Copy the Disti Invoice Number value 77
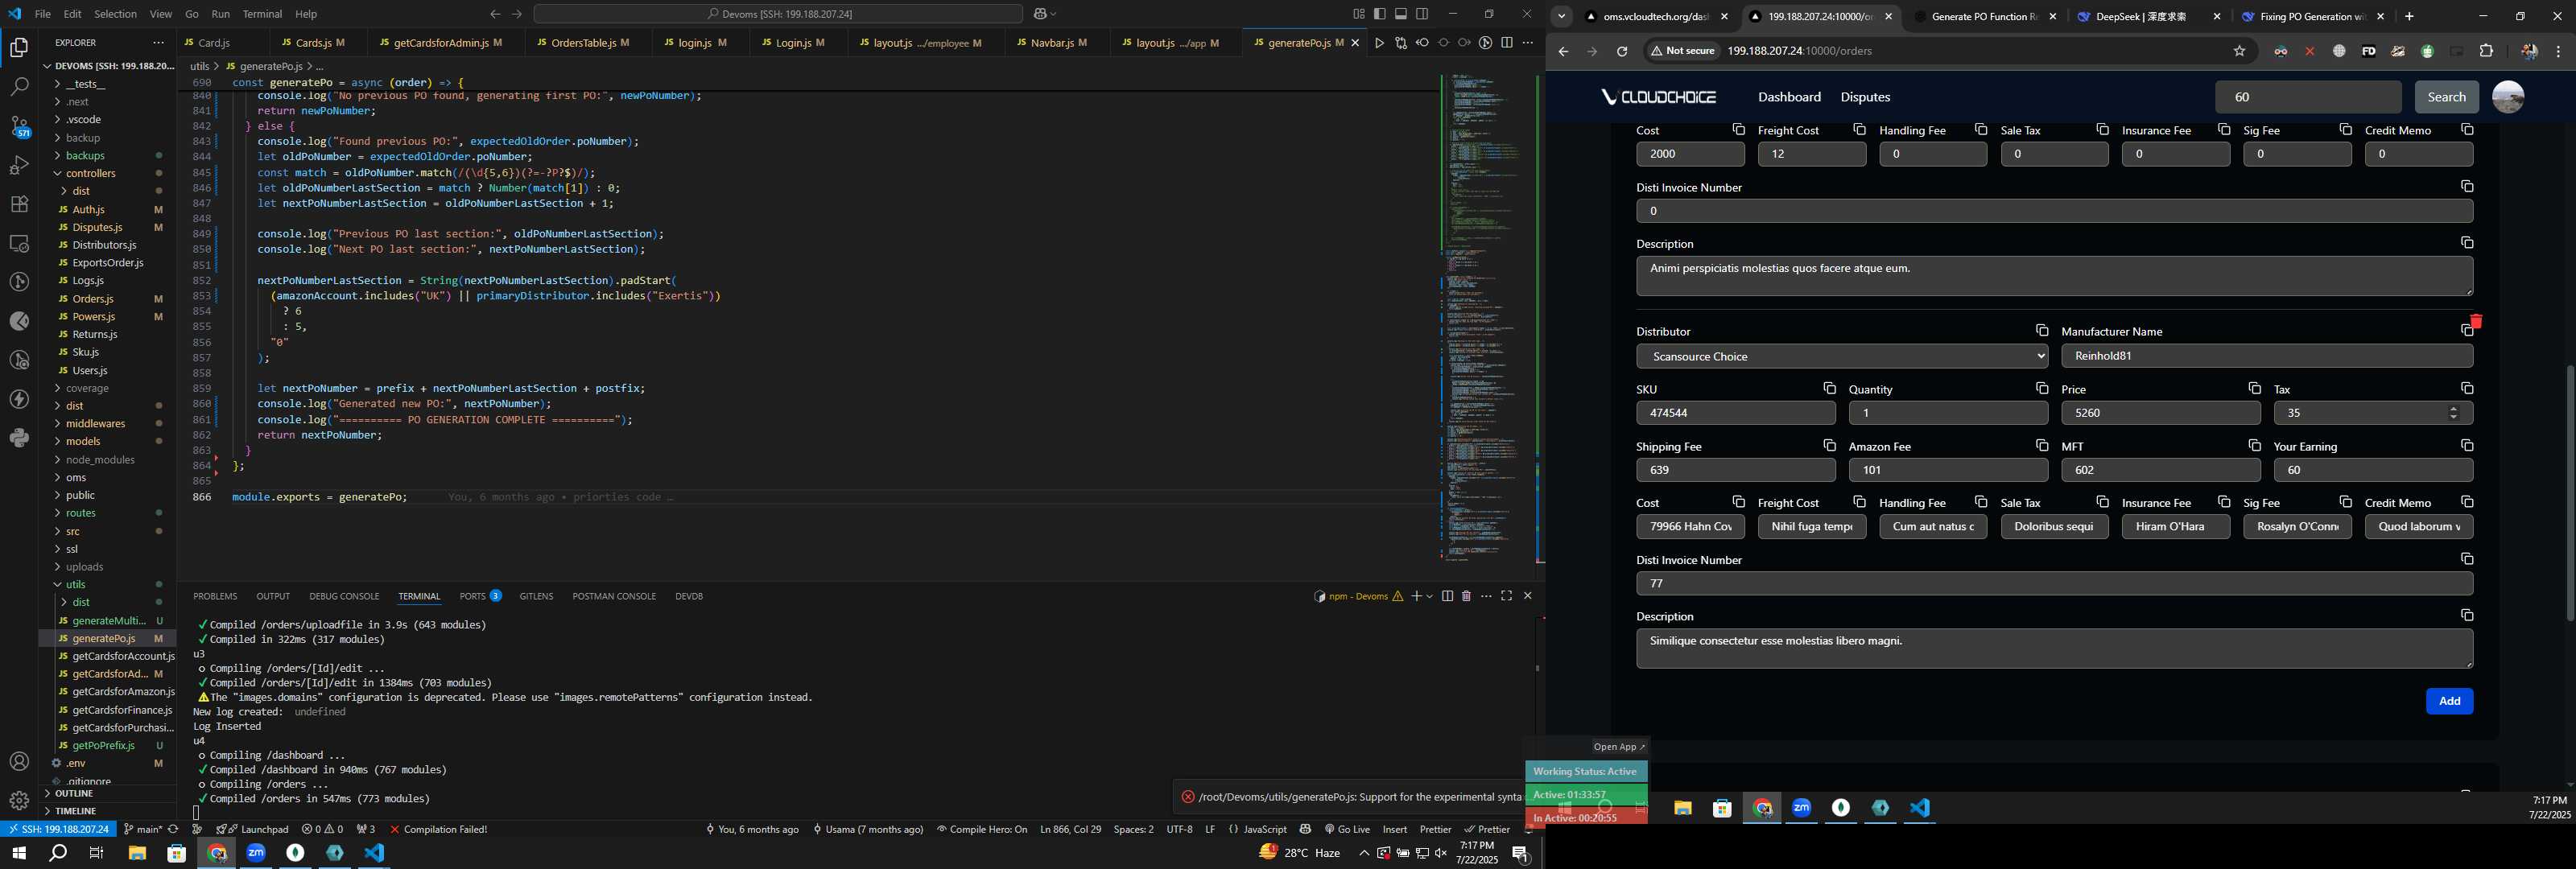This screenshot has width=2576, height=869. tap(2467, 559)
